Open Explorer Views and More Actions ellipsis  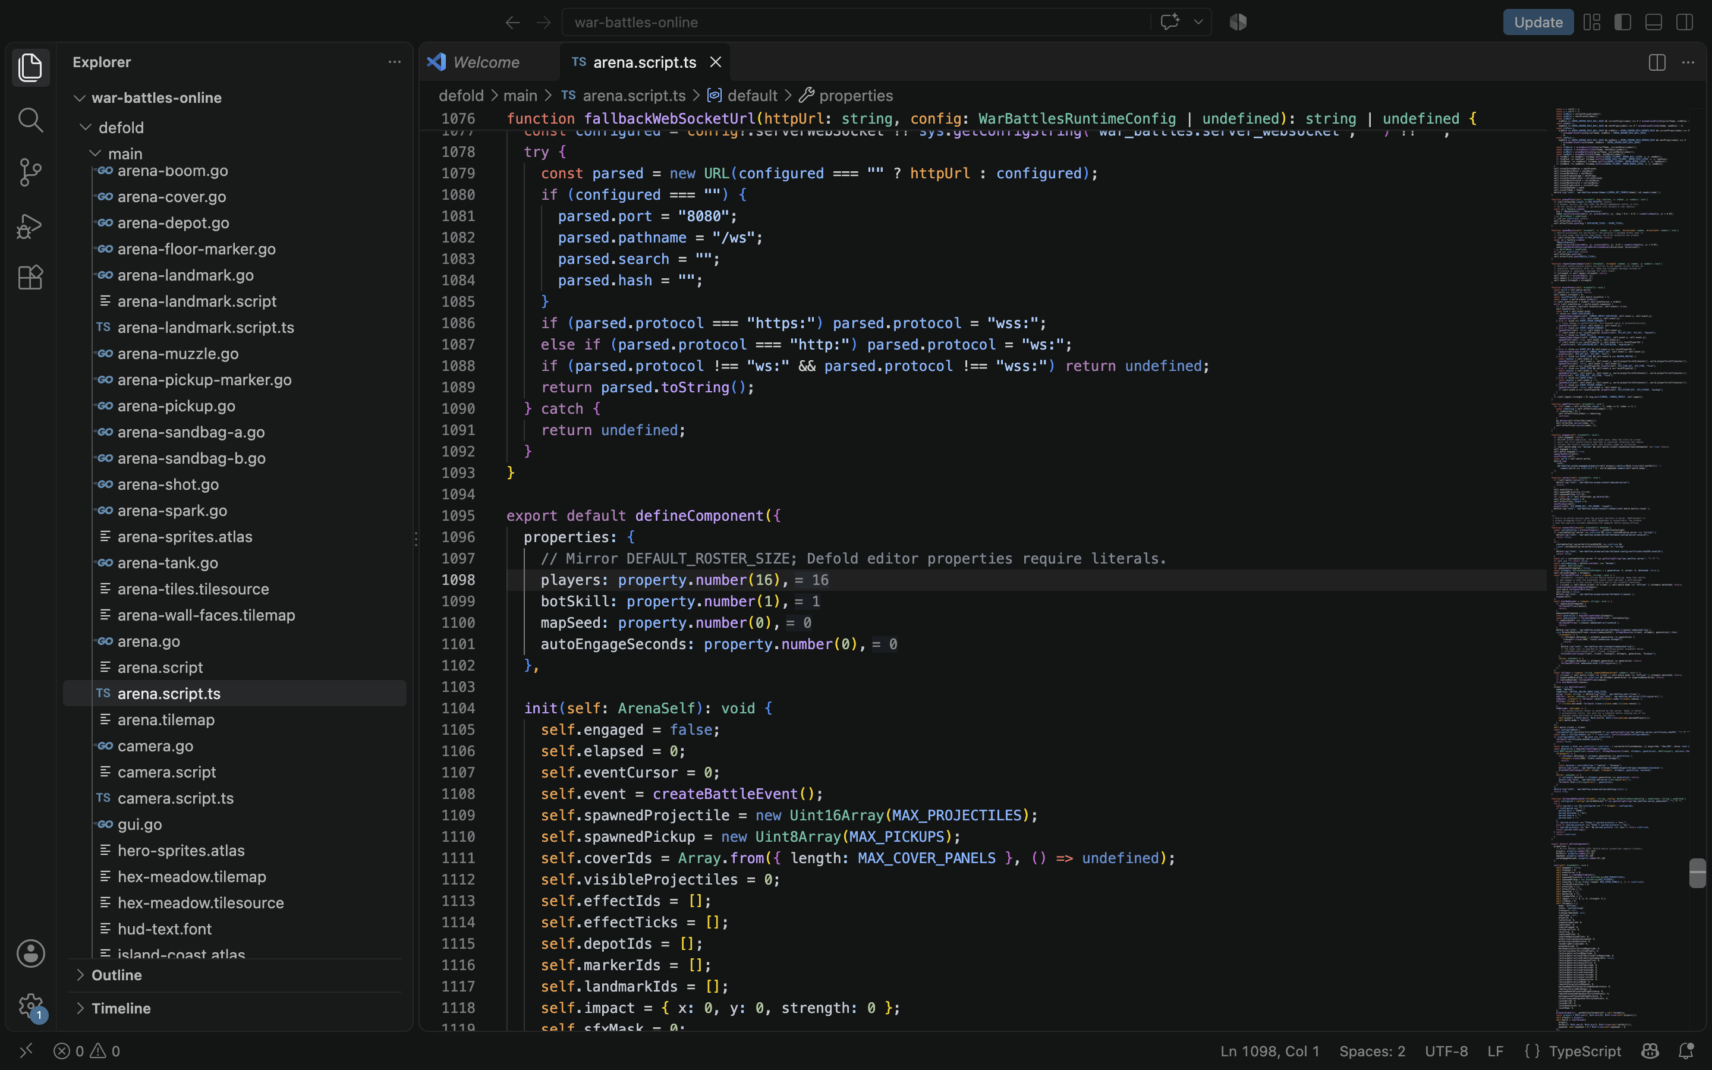(x=395, y=62)
